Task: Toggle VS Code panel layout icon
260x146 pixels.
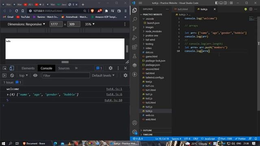Action: click(221, 3)
